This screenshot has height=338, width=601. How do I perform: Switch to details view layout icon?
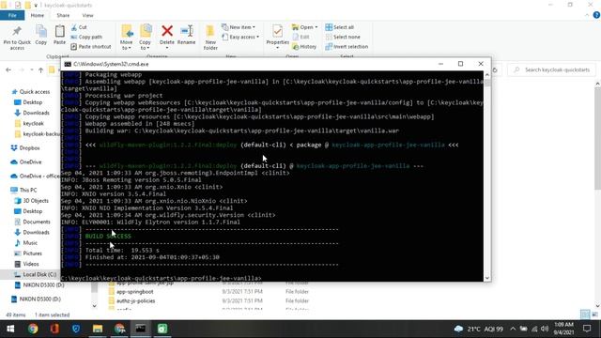pyautogui.click(x=585, y=315)
